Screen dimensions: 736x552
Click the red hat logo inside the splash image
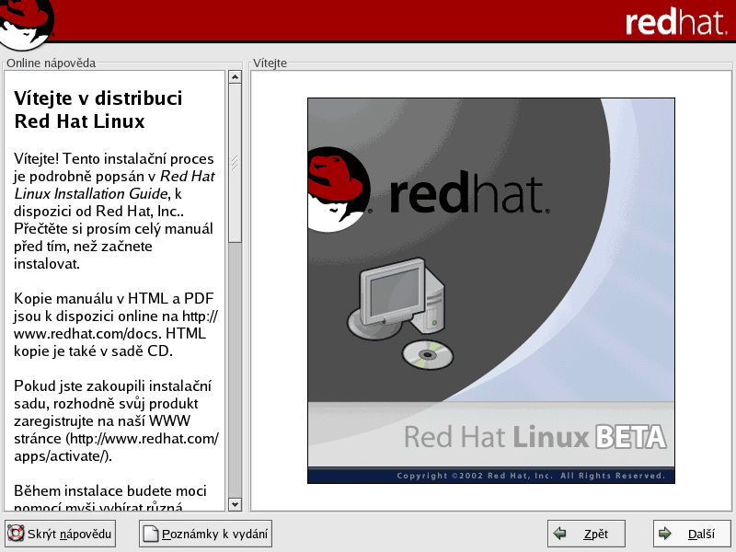point(335,188)
